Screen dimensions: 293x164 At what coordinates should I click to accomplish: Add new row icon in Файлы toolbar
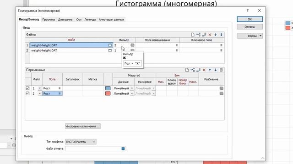[x=193, y=35]
